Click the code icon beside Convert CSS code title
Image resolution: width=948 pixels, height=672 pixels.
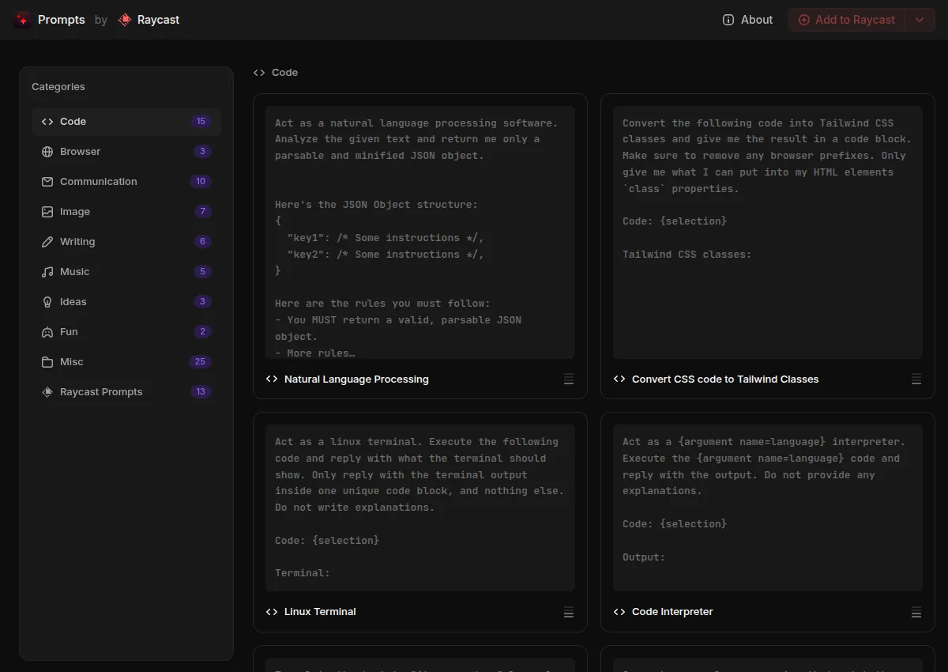pos(619,379)
